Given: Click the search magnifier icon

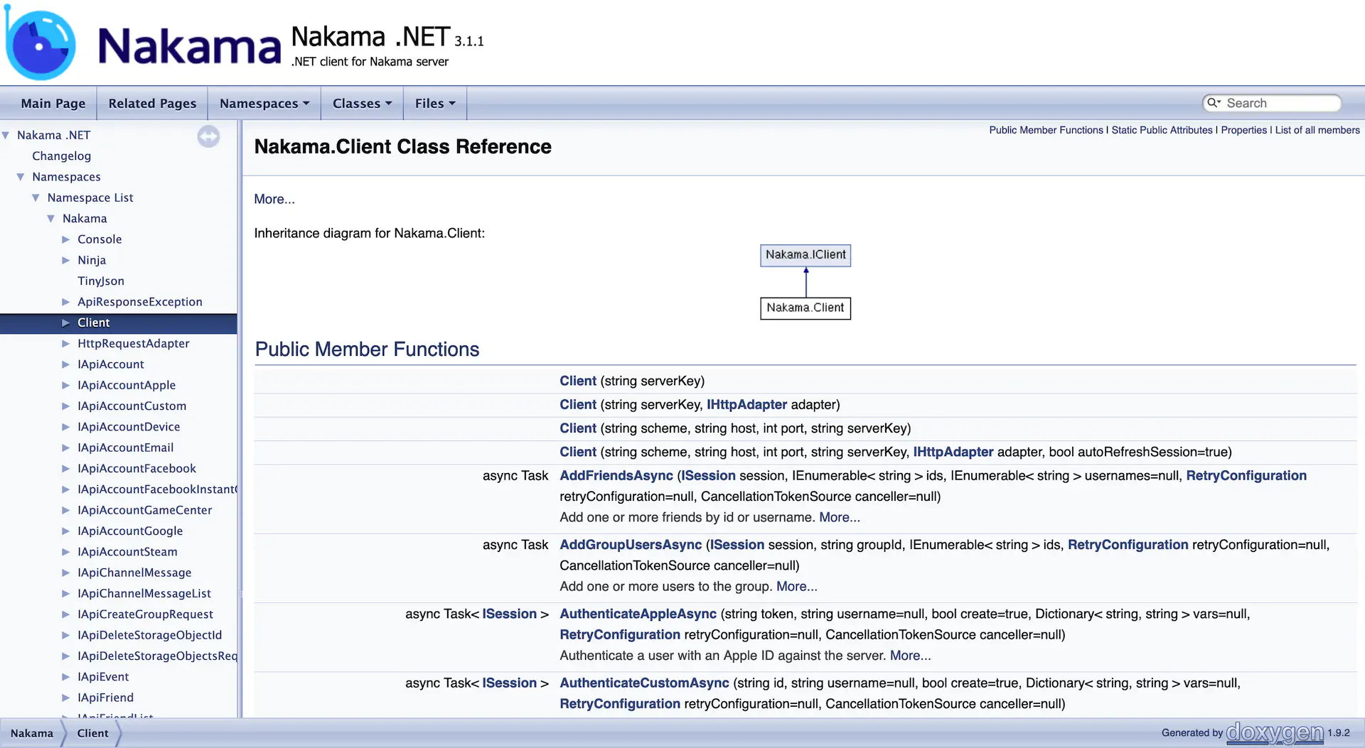Looking at the screenshot, I should [1214, 103].
